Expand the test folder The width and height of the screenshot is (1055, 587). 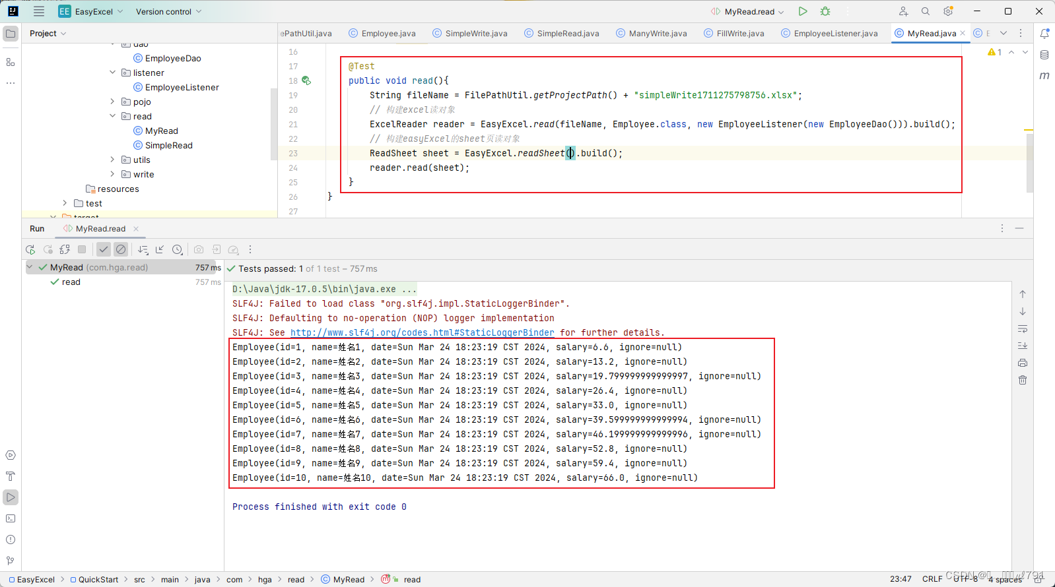click(x=65, y=203)
